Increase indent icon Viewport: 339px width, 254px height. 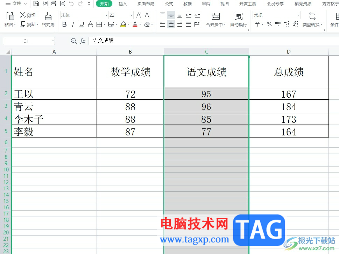(x=197, y=15)
